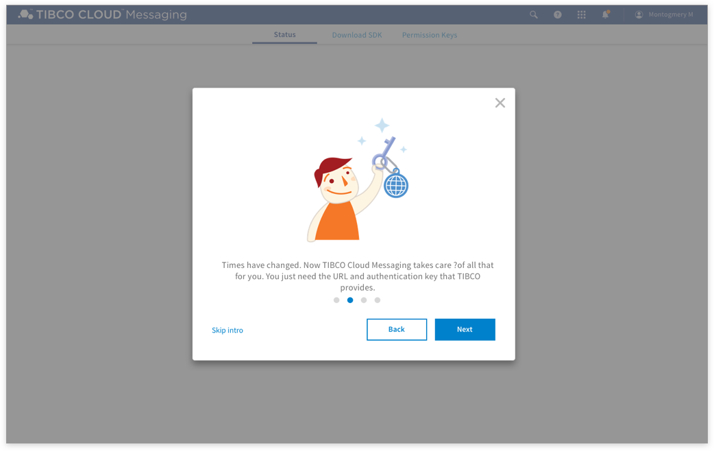The image size is (714, 451).
Task: Go to first intro page dot
Action: [x=336, y=300]
